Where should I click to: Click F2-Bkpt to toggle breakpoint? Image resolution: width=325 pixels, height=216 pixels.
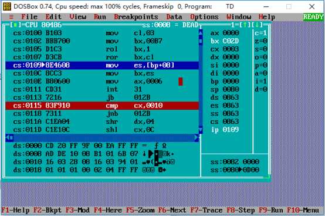point(48,210)
